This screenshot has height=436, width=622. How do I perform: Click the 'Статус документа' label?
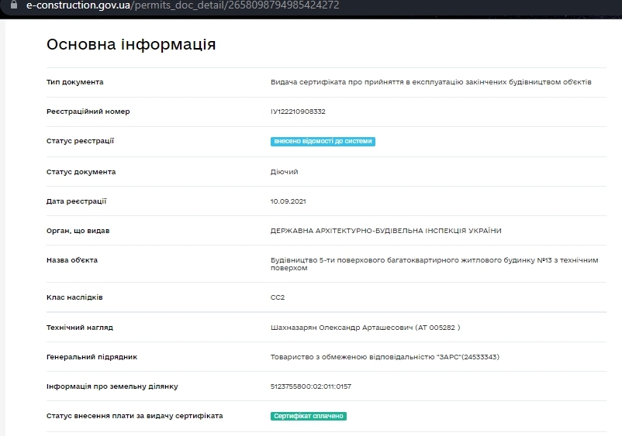[81, 172]
